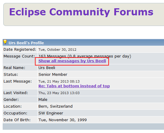The height and width of the screenshot is (133, 164).
Task: Click the Real Name value Urs Beeli
Action: pos(47,68)
